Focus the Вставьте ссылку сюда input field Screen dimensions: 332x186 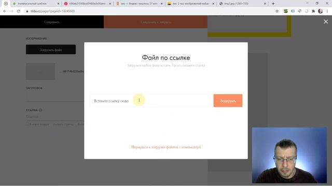(152, 101)
